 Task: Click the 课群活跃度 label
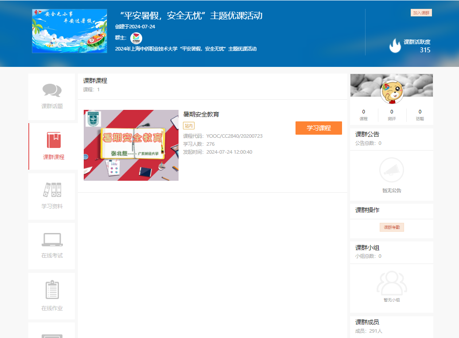pyautogui.click(x=417, y=42)
